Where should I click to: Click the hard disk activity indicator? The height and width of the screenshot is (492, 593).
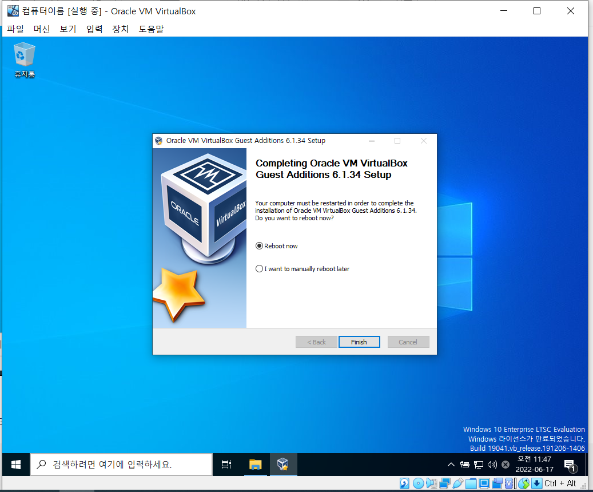point(404,483)
